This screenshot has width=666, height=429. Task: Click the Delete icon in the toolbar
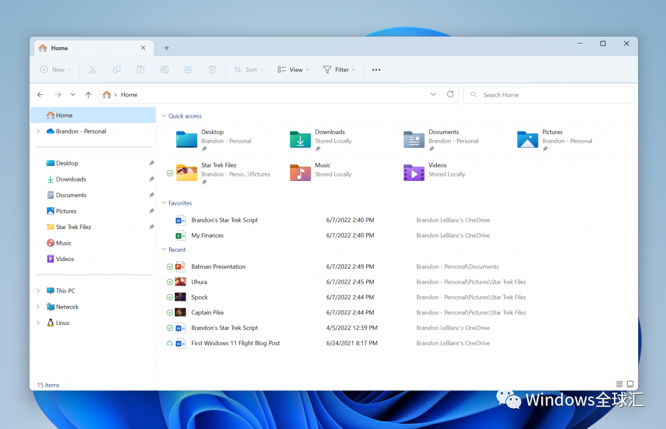pos(212,70)
